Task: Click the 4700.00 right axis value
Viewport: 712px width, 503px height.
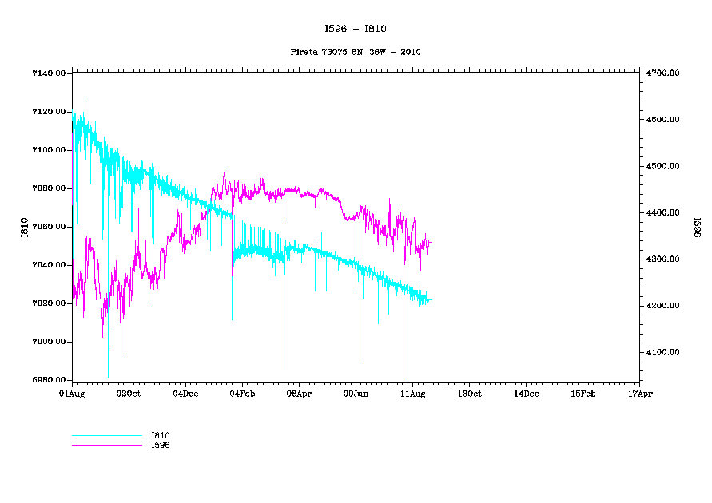Action: tap(663, 73)
